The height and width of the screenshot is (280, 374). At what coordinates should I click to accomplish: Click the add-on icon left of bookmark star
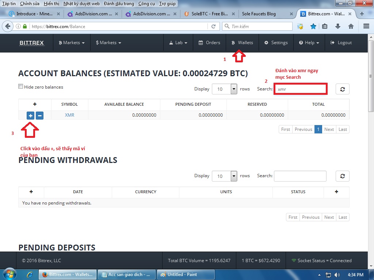click(300, 26)
